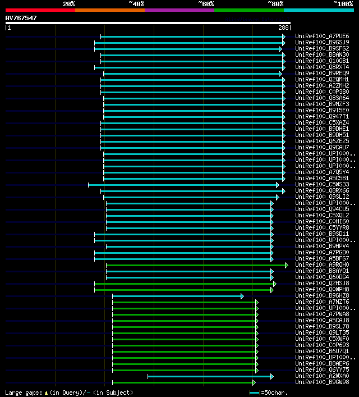Click the green alignment bar of UniRef100_A9RQH0
The width and height of the screenshot is (359, 397).
196,266
